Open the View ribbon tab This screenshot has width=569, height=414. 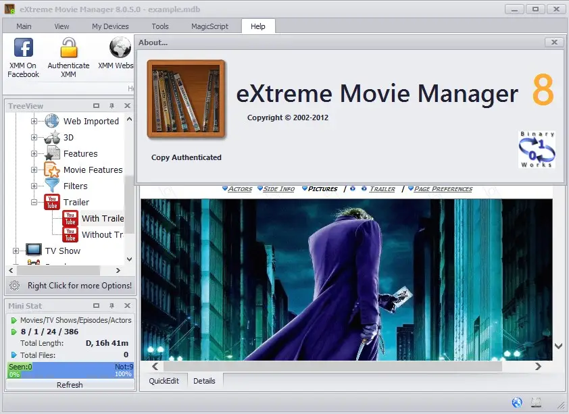[x=61, y=26]
